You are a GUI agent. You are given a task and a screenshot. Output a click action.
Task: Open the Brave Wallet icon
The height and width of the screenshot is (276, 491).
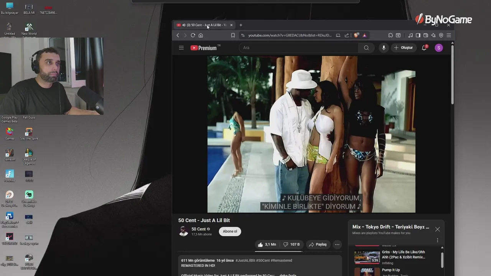pos(426,35)
